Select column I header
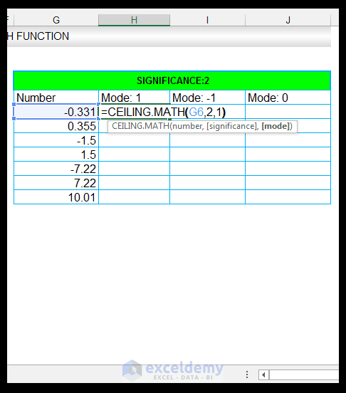 (207, 20)
